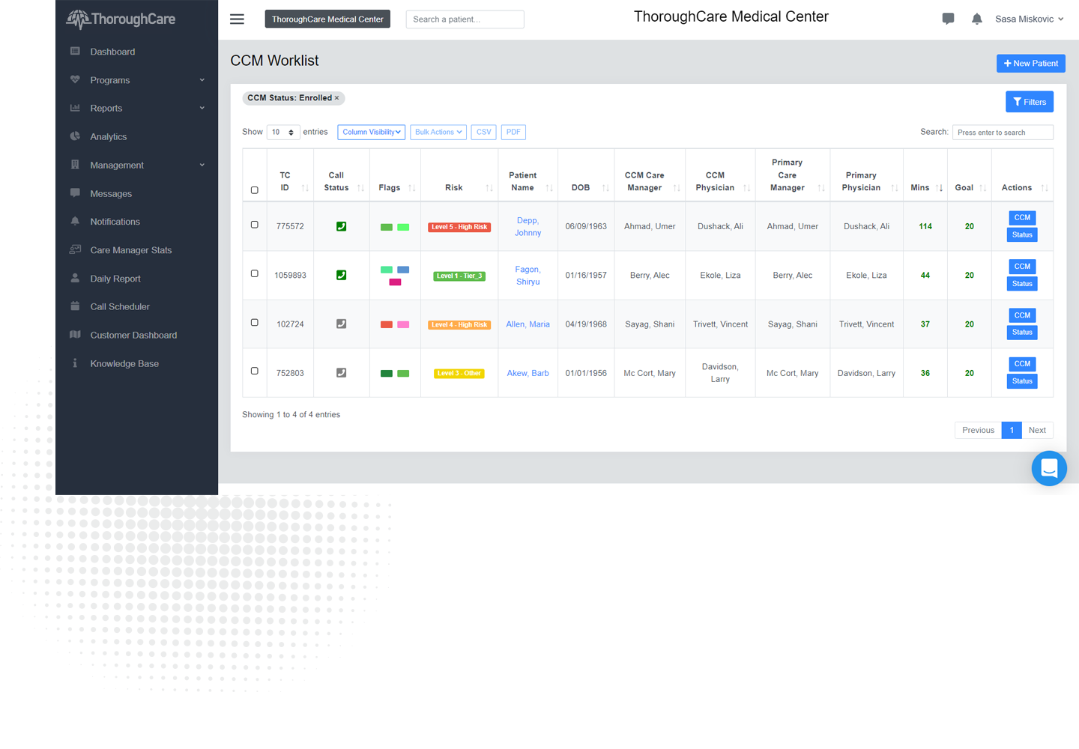Image resolution: width=1079 pixels, height=749 pixels.
Task: Open the Filters panel
Action: (1030, 101)
